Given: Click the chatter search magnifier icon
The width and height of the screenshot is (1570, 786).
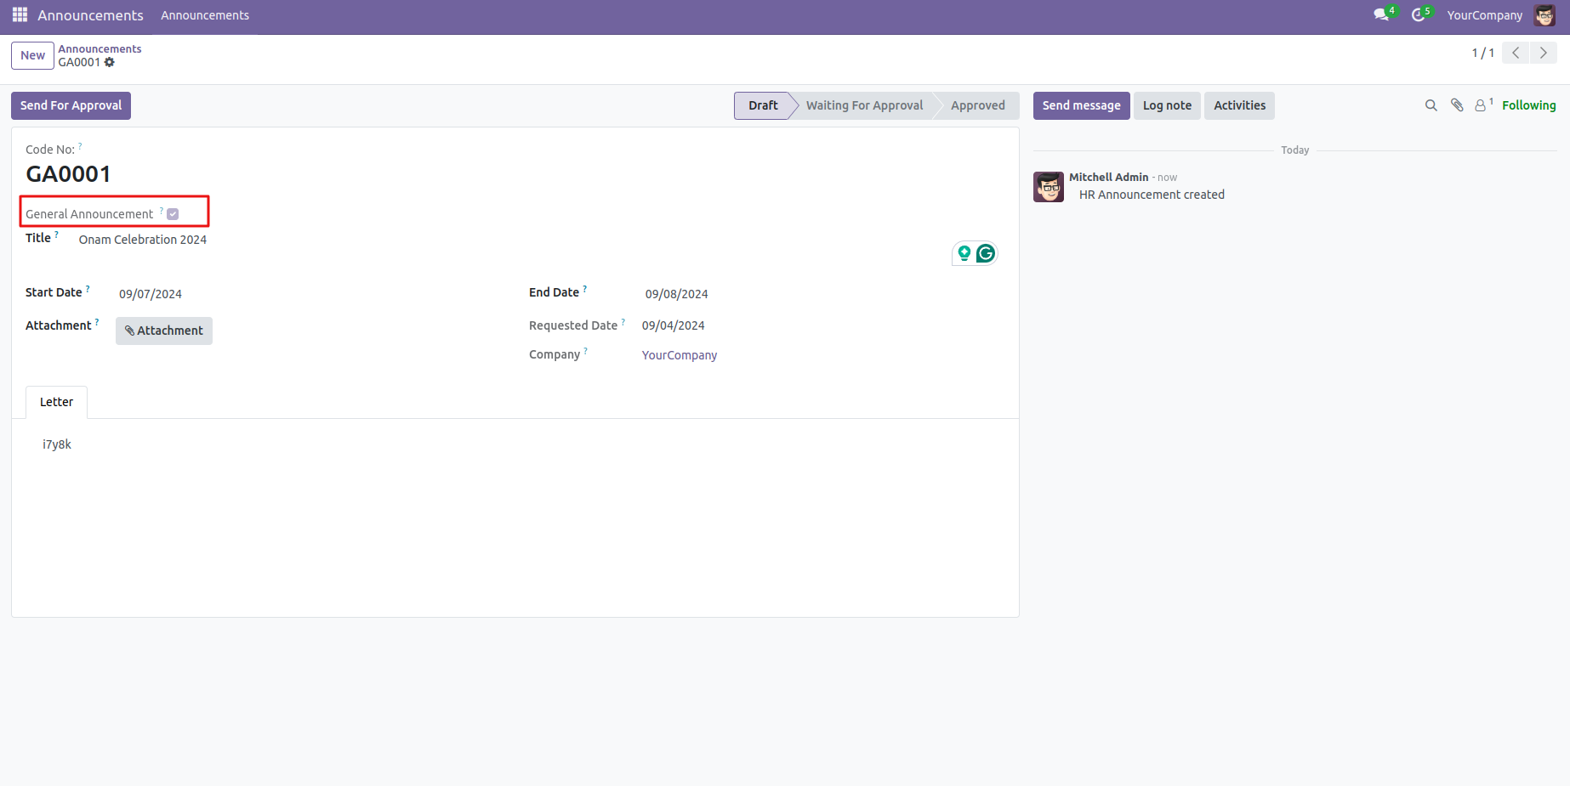Looking at the screenshot, I should (1431, 105).
